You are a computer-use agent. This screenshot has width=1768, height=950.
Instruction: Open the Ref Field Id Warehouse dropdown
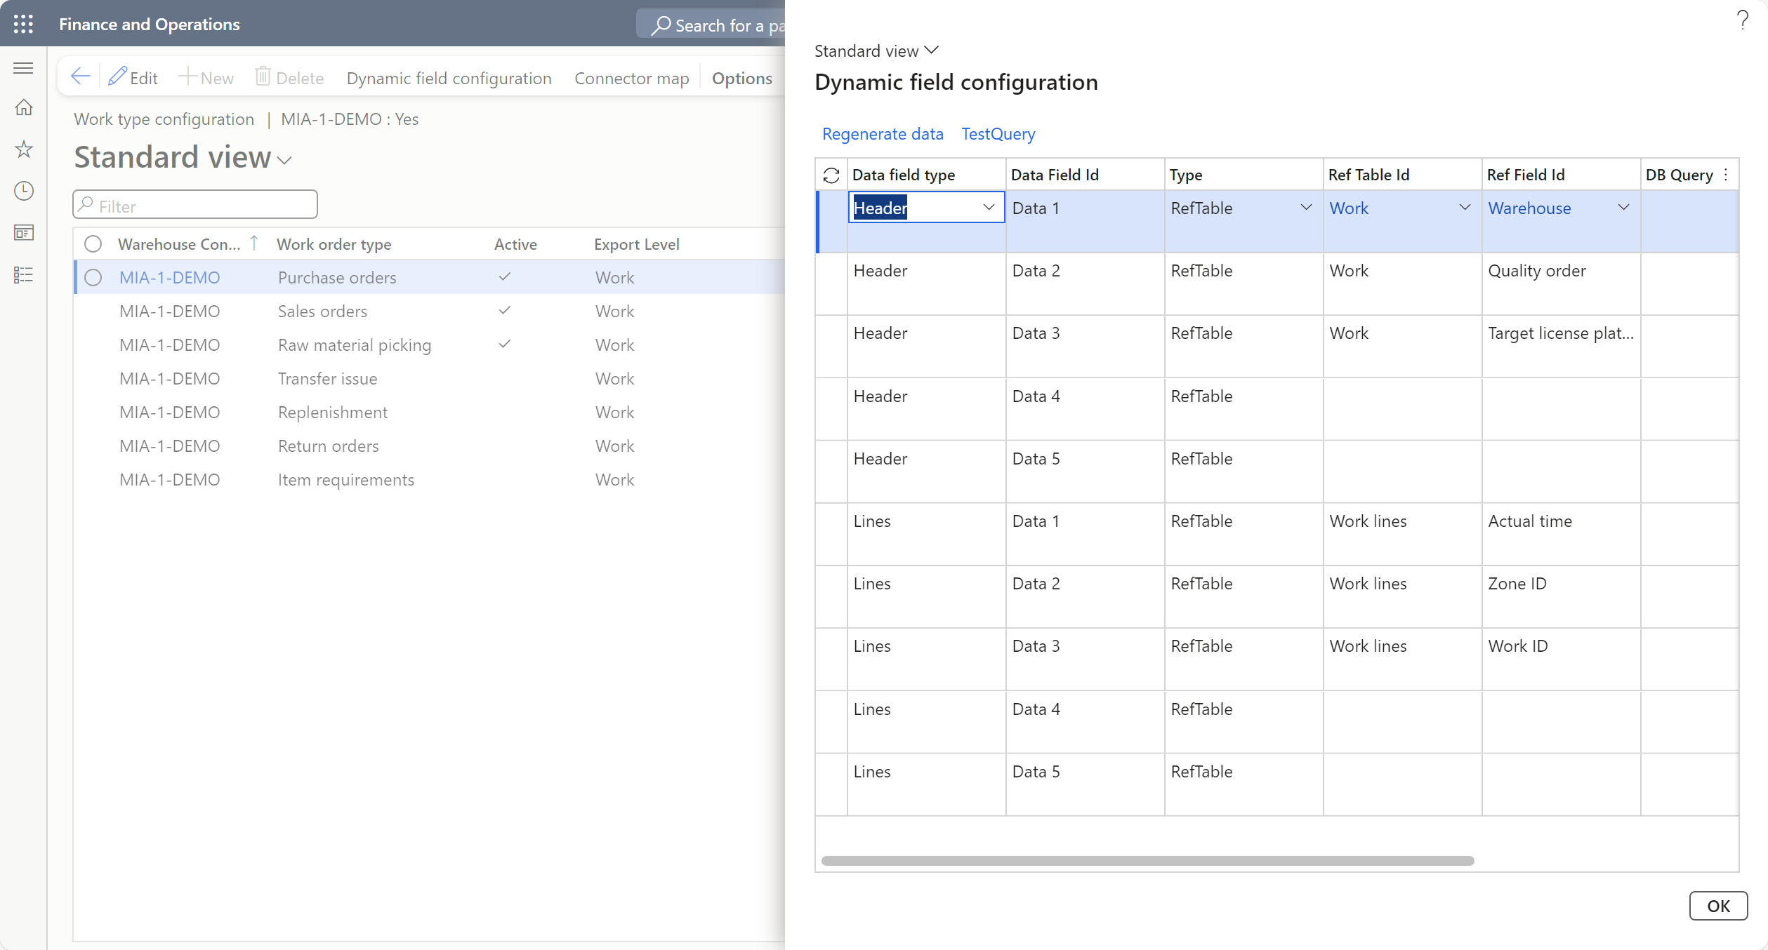click(x=1623, y=208)
